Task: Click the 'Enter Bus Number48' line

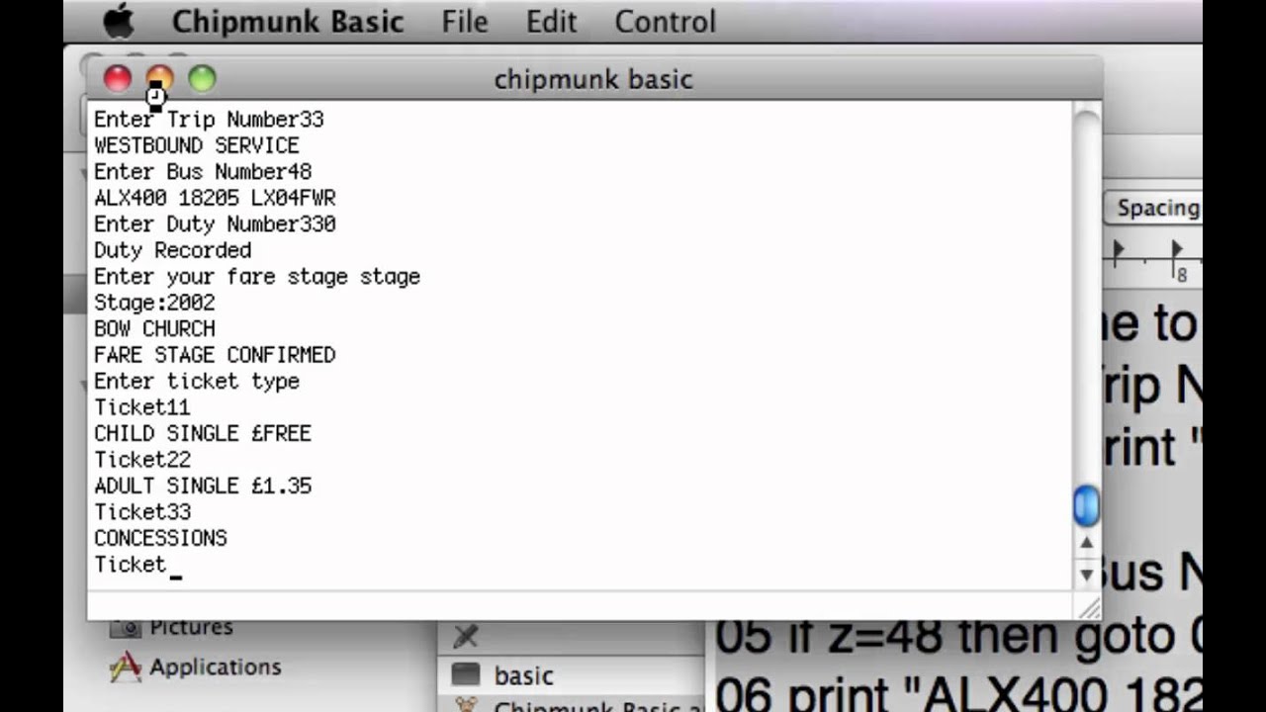Action: (203, 172)
